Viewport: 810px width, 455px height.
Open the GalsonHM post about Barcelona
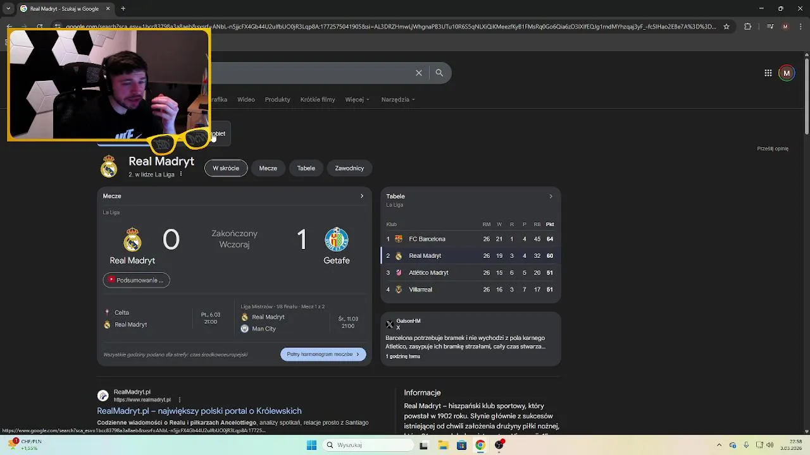click(x=470, y=339)
